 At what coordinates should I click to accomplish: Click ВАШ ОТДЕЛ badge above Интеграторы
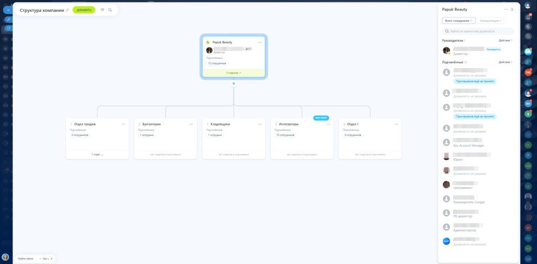tap(321, 118)
